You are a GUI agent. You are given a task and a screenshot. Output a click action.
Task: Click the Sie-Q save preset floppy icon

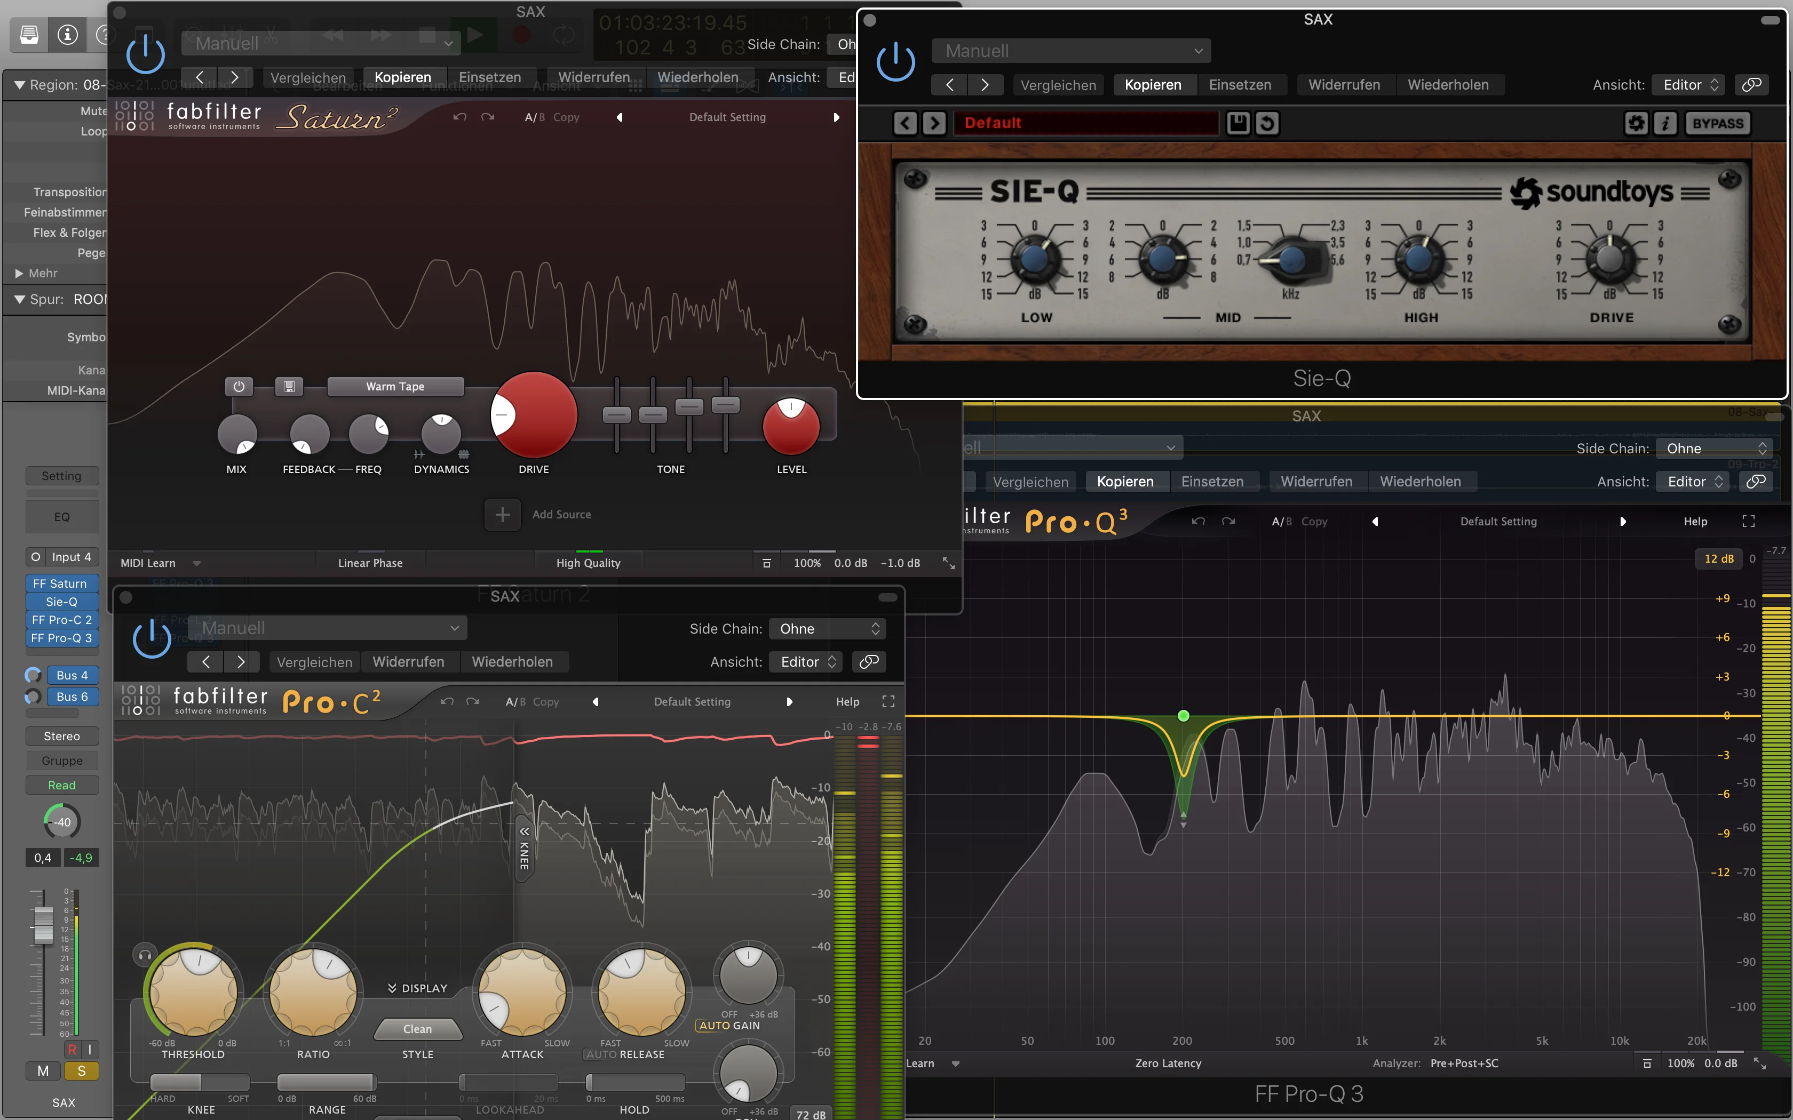[1237, 123]
